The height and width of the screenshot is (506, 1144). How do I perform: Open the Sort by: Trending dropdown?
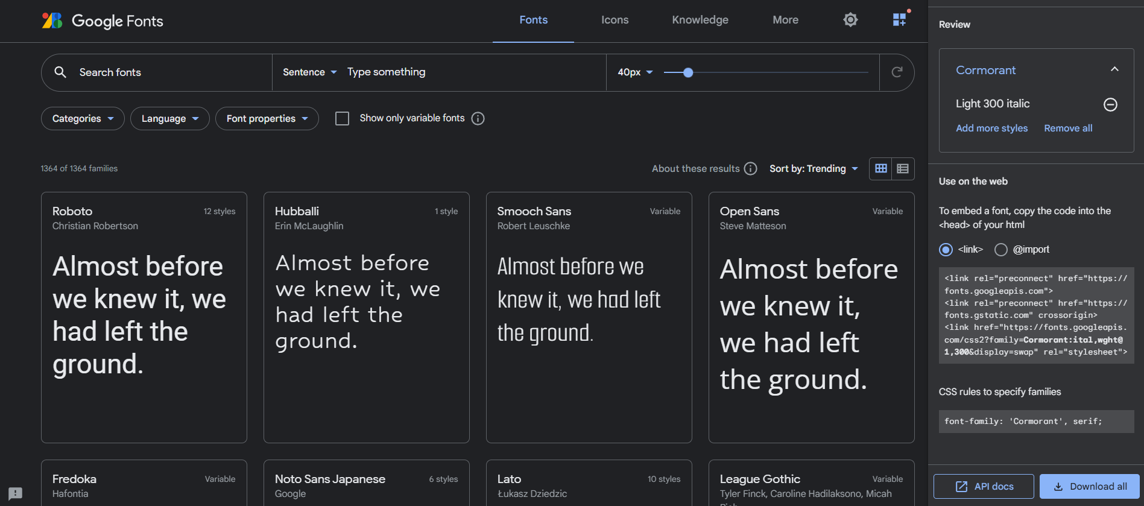click(x=814, y=169)
